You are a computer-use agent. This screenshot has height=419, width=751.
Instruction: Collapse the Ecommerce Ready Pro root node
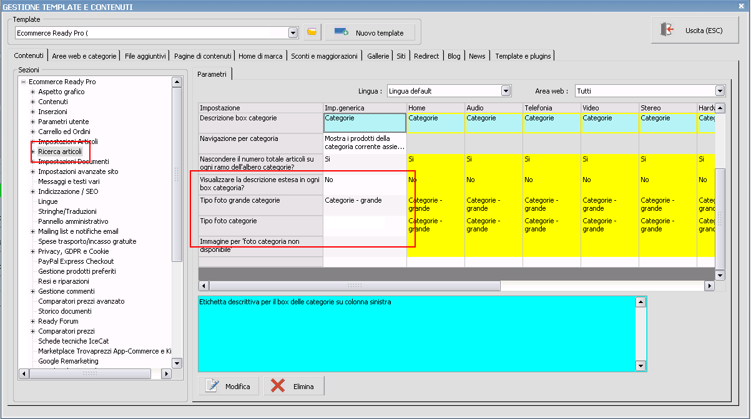23,82
